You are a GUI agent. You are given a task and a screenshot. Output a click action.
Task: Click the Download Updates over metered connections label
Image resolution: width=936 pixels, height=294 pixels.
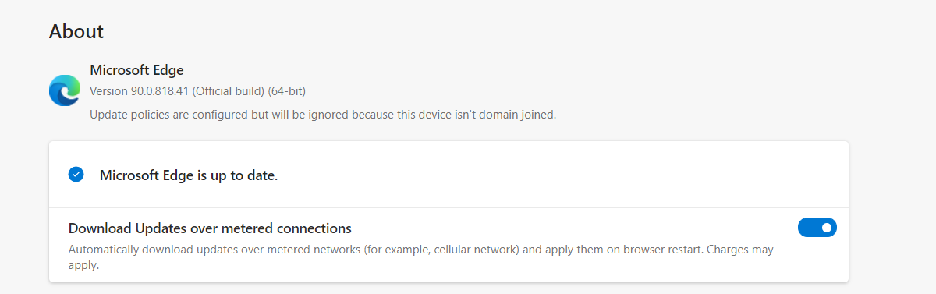(x=210, y=228)
